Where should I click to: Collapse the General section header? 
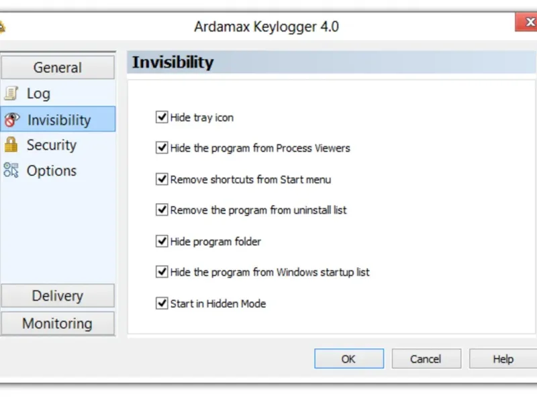pos(58,68)
